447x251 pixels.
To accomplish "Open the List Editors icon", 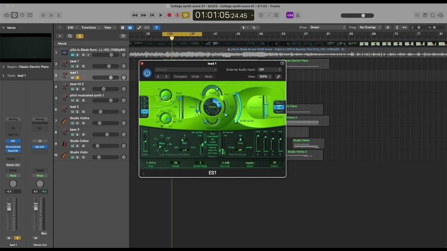I will coord(417,15).
